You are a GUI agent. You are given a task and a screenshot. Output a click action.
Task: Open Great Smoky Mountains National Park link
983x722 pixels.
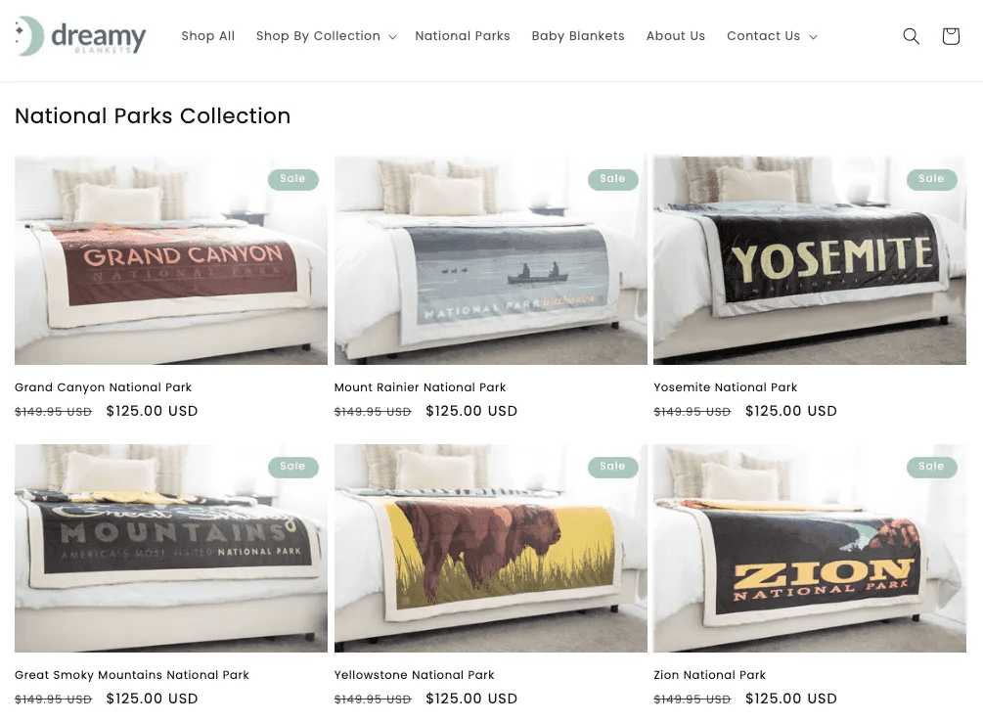click(132, 676)
